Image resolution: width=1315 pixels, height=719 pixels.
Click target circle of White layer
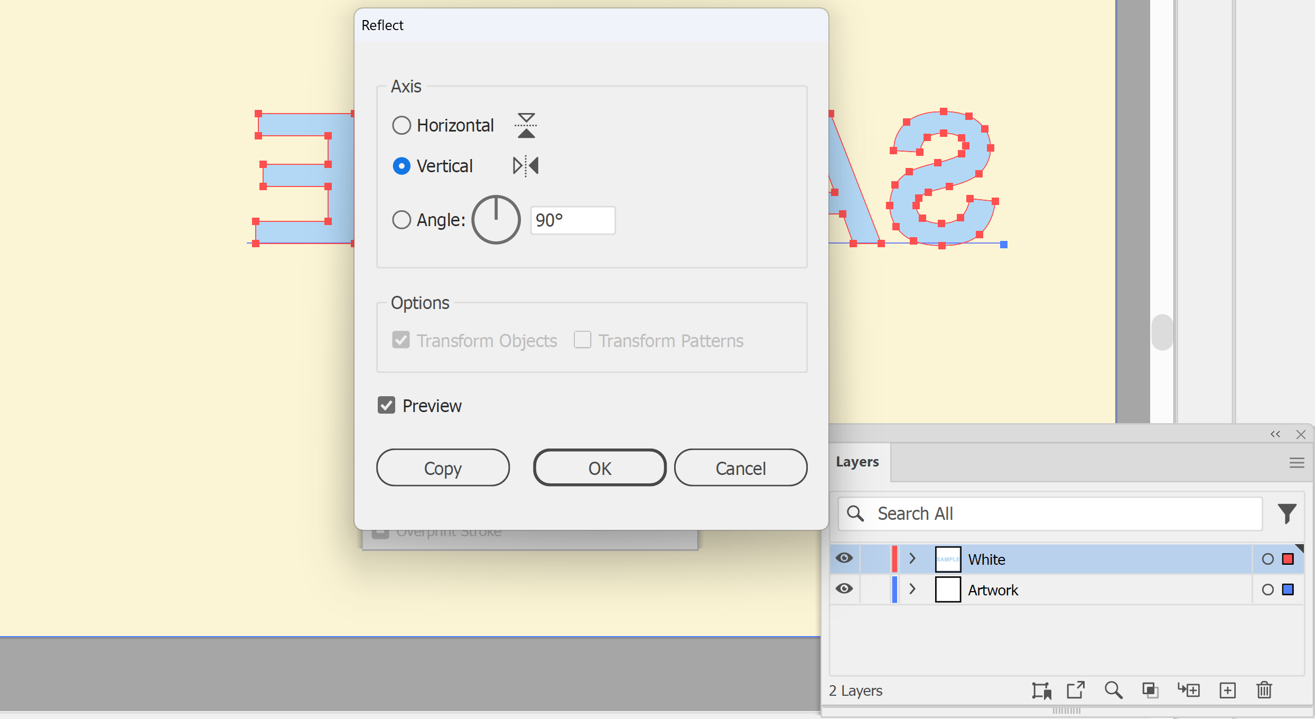[1267, 559]
